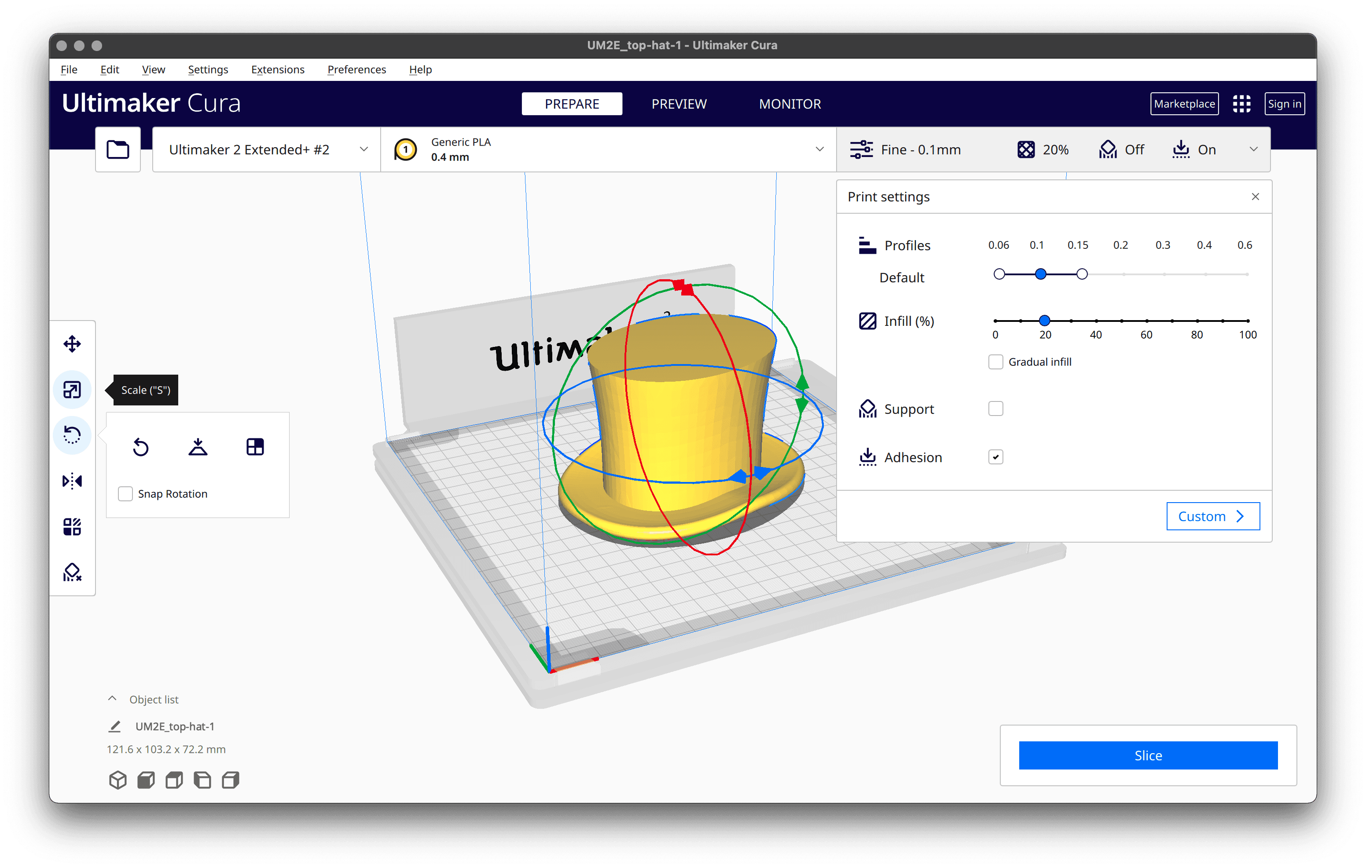Viewport: 1366px width, 868px height.
Task: Click the Slice button
Action: point(1148,755)
